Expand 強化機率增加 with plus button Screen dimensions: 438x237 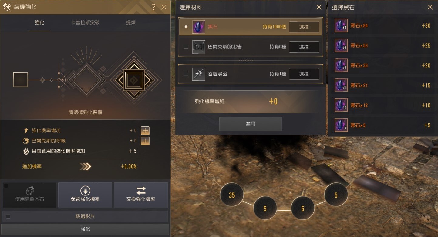pos(145,131)
